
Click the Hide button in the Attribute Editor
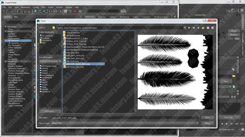237,39
